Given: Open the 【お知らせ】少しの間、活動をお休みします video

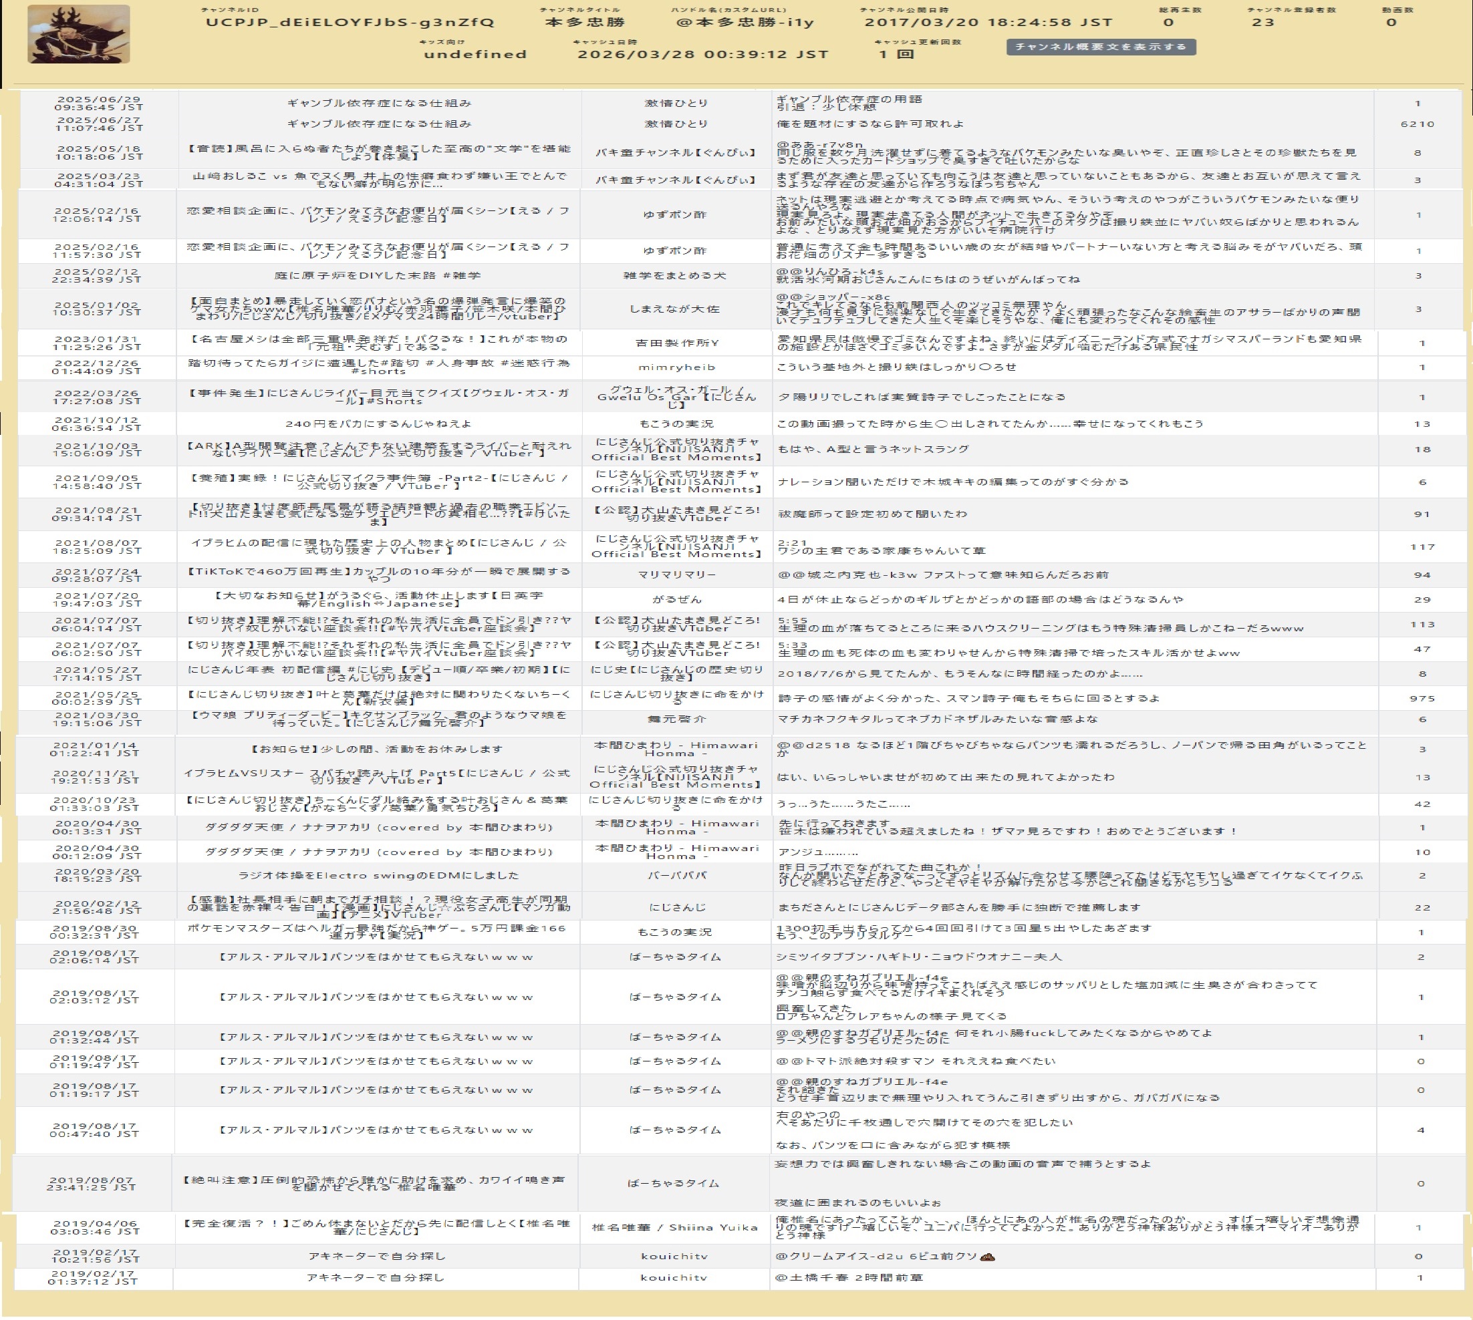Looking at the screenshot, I should tap(376, 750).
